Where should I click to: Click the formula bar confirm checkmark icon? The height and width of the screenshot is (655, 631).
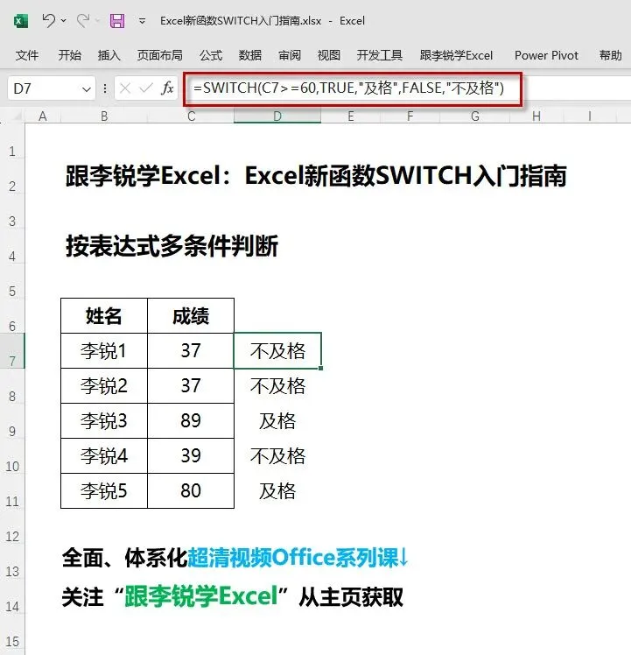tap(146, 88)
